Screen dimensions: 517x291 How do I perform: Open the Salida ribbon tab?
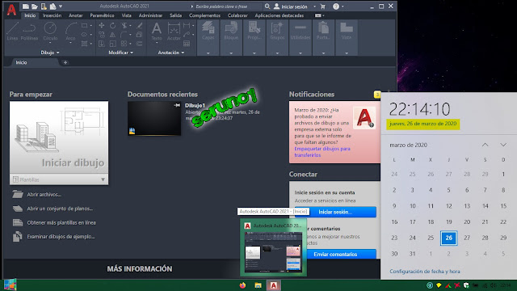pos(175,15)
